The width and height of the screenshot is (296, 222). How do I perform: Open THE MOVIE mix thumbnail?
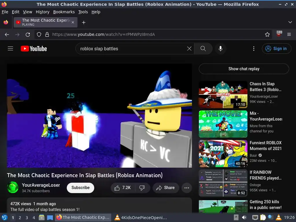[223, 124]
